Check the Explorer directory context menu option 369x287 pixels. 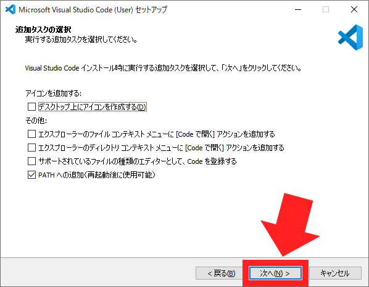coord(31,148)
